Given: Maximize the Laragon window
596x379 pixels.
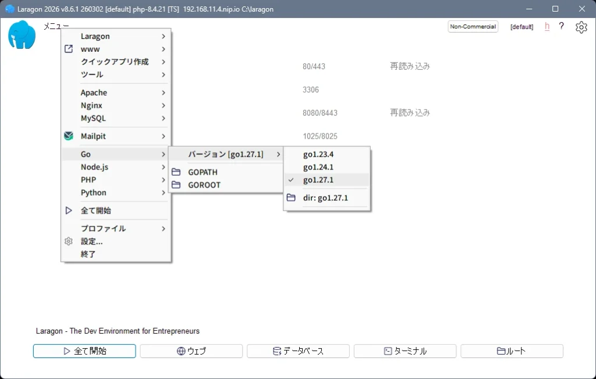Looking at the screenshot, I should point(555,9).
